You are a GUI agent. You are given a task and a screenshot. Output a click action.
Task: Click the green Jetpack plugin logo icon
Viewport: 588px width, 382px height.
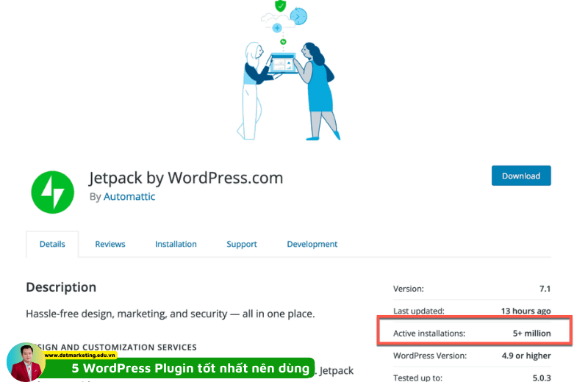52,192
